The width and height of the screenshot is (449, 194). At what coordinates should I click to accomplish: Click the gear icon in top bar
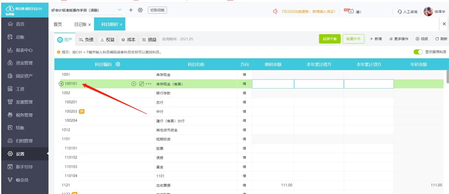click(x=140, y=10)
